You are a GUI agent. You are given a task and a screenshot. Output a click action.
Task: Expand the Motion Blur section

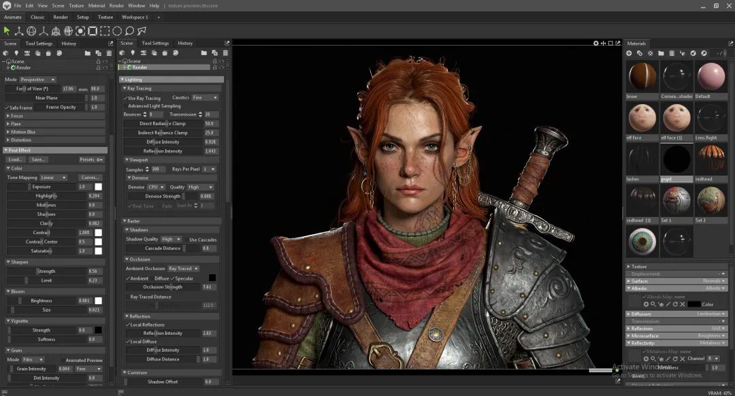[55, 132]
